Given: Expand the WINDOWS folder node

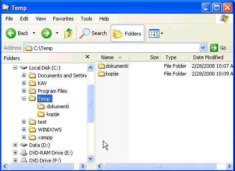Looking at the screenshot, I should point(24,129).
